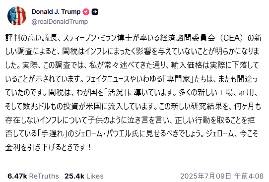Click the quoted word 「活況」
269x182 pixels.
(115, 93)
